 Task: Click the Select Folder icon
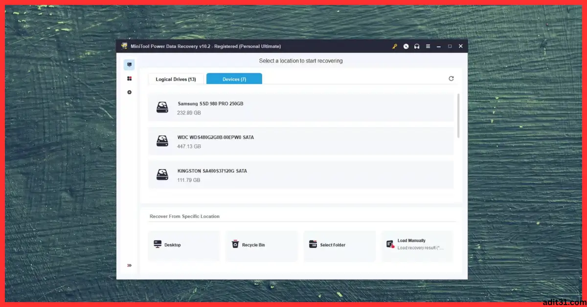coord(313,244)
